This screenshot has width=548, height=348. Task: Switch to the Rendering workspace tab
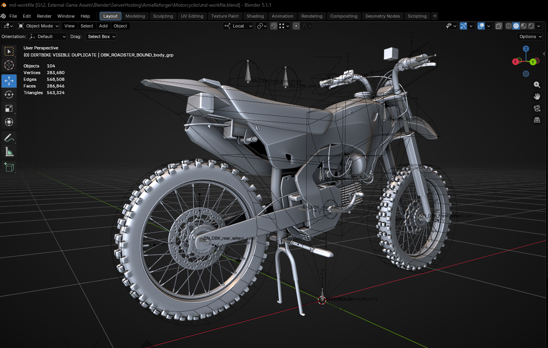pyautogui.click(x=312, y=16)
